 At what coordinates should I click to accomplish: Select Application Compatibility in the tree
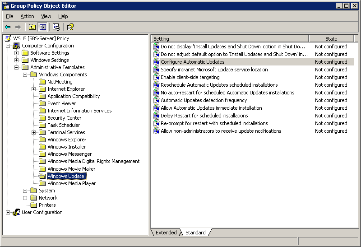click(x=74, y=96)
